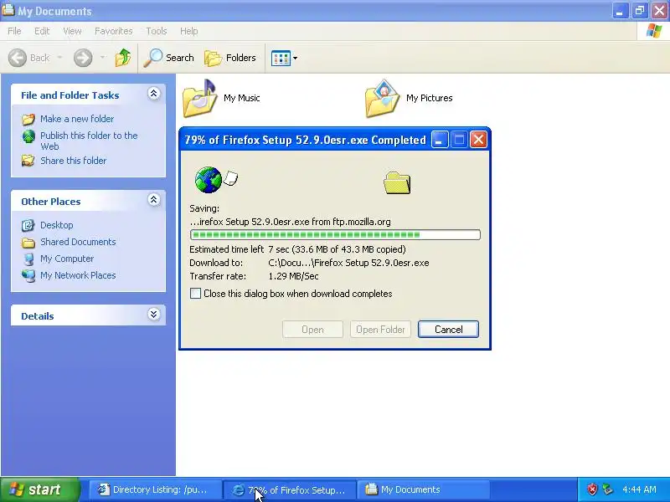Screen dimensions: 670x502
Task: Click the globe source icon in dialog
Action: coord(208,180)
